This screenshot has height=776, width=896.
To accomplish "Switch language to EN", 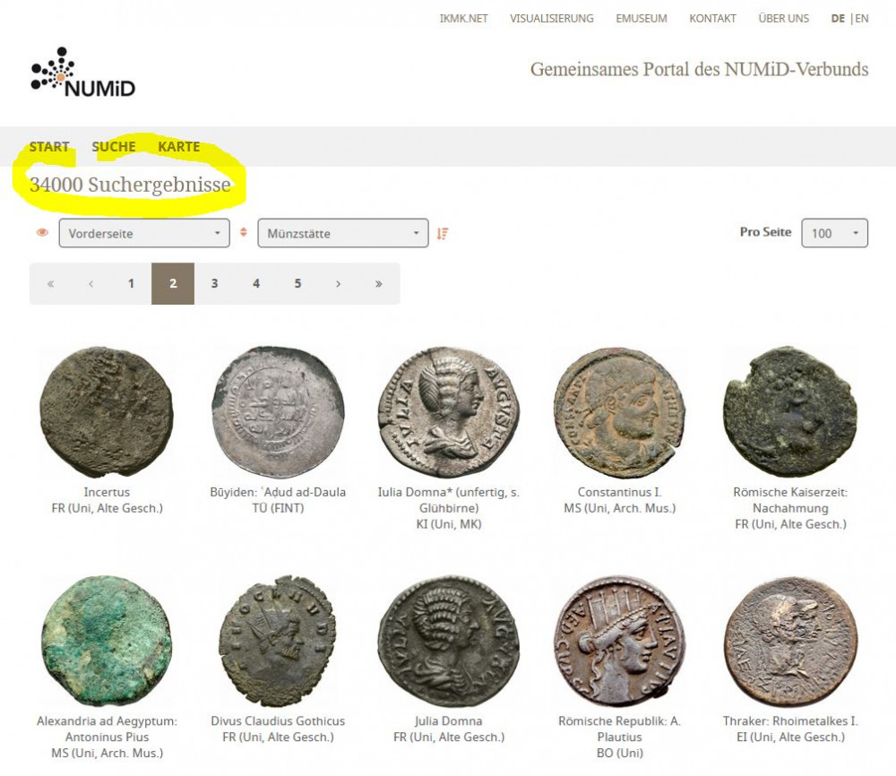I will pyautogui.click(x=861, y=18).
